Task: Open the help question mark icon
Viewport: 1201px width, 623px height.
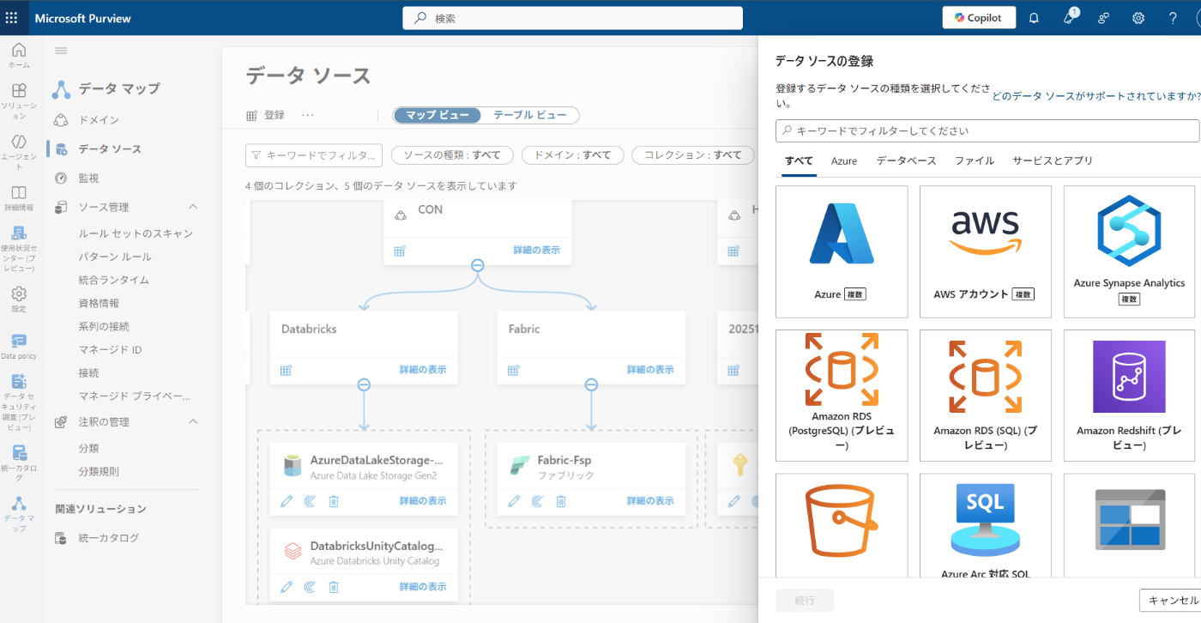Action: pyautogui.click(x=1173, y=17)
